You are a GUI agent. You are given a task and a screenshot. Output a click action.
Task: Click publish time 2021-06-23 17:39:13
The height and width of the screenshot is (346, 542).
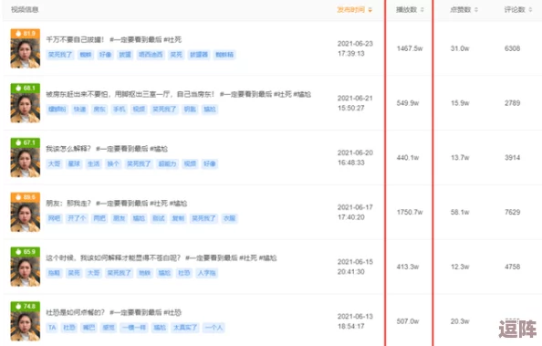355,48
